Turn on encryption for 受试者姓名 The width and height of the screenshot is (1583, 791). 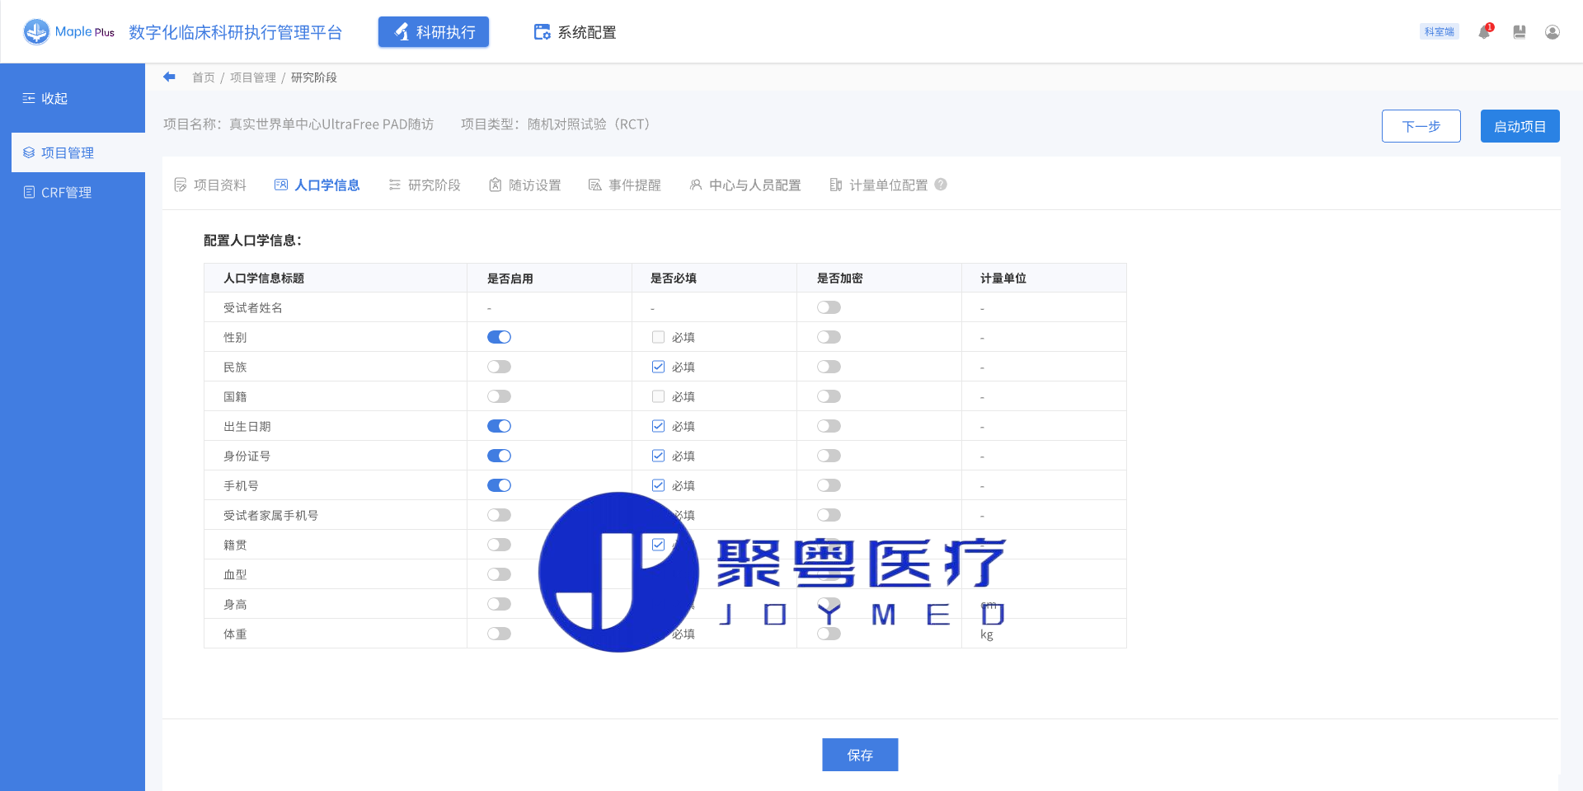[829, 307]
